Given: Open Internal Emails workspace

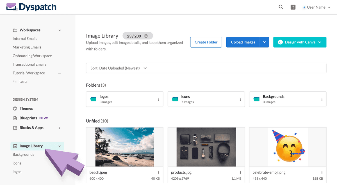Looking at the screenshot, I should click(25, 39).
